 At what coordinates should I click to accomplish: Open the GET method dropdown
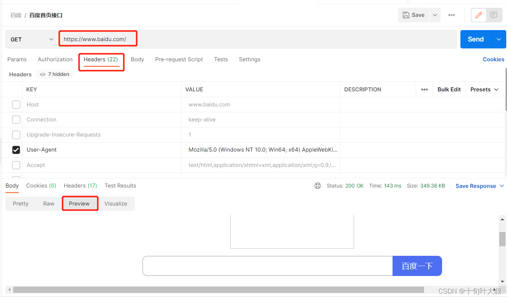[32, 39]
